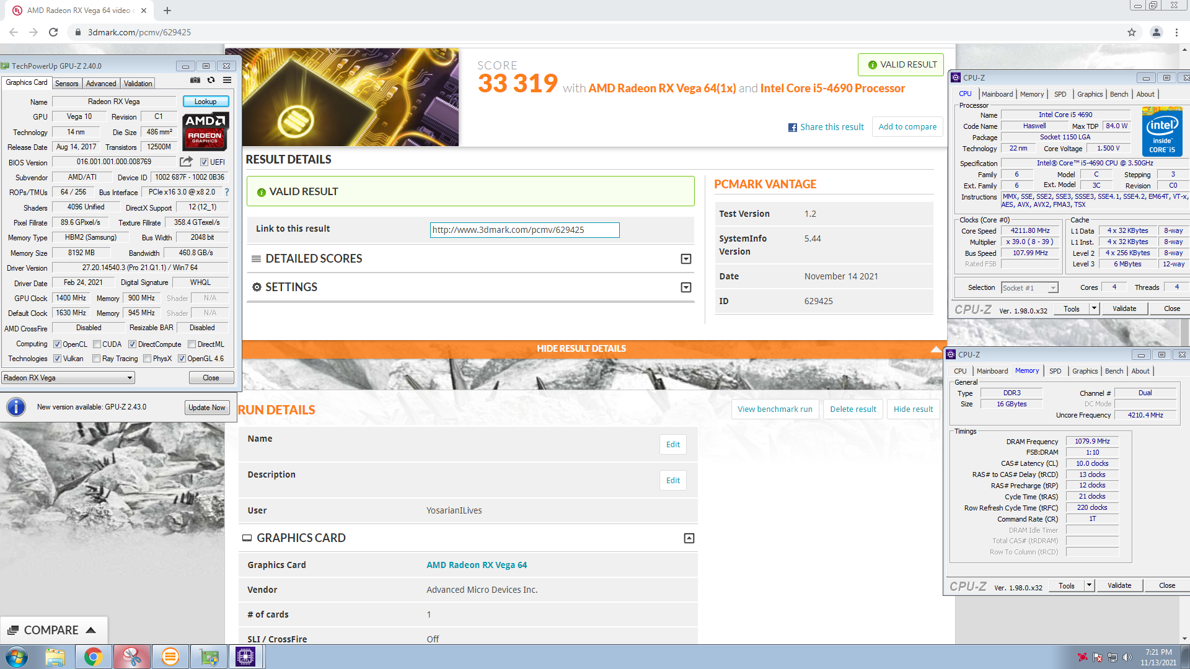This screenshot has width=1190, height=669.
Task: Open the Mainboard tab in upper CPU-Z
Action: 997,94
